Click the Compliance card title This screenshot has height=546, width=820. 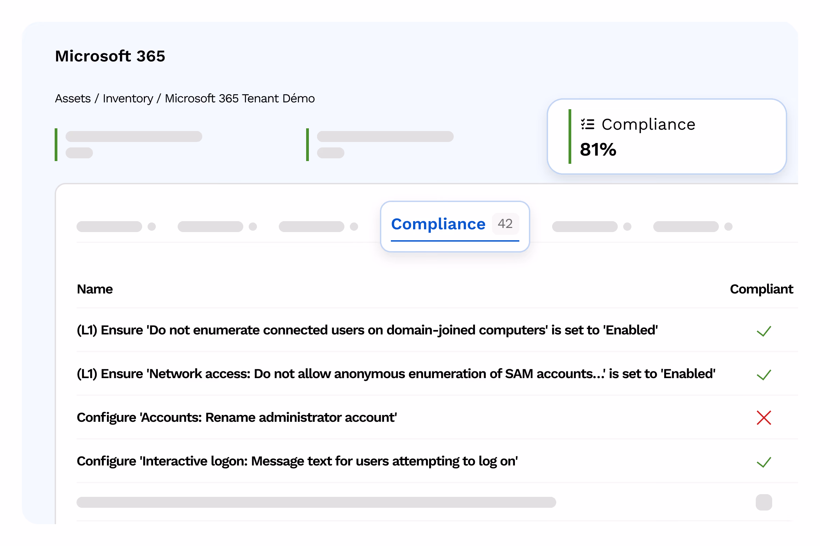click(x=648, y=124)
